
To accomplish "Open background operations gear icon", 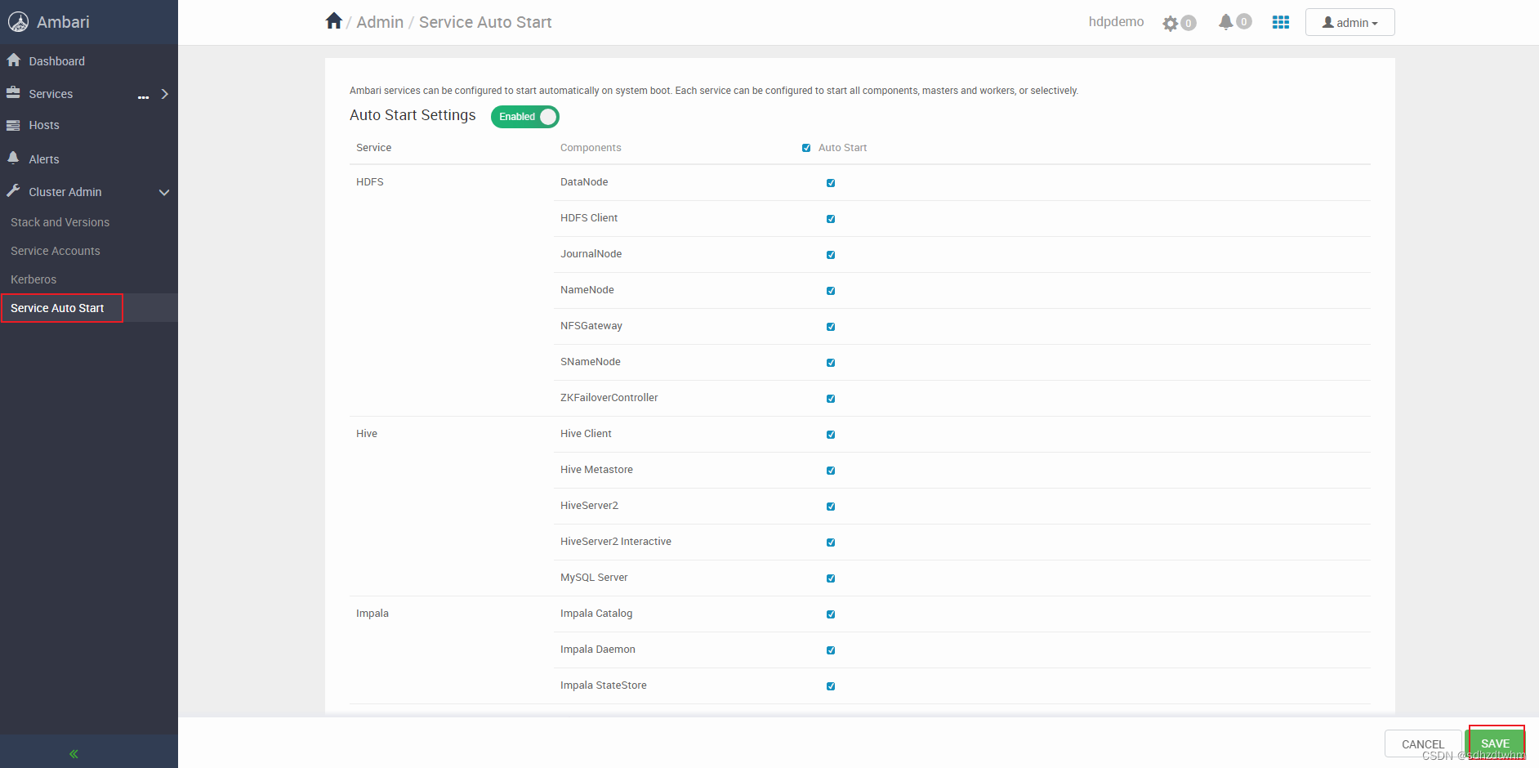I will [x=1171, y=23].
